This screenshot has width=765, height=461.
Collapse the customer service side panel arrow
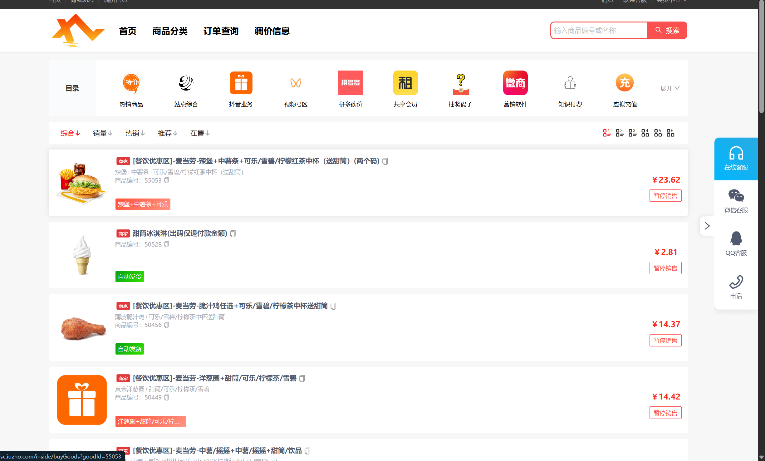707,226
